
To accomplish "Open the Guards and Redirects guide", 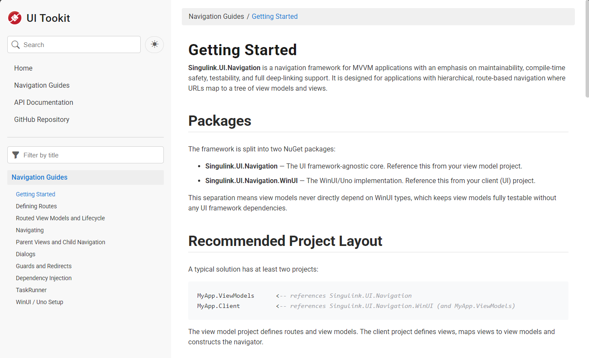I will click(44, 266).
